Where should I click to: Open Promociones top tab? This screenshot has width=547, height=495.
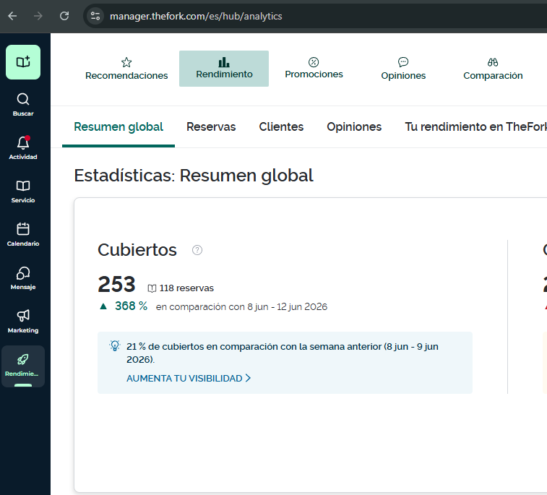(x=314, y=69)
